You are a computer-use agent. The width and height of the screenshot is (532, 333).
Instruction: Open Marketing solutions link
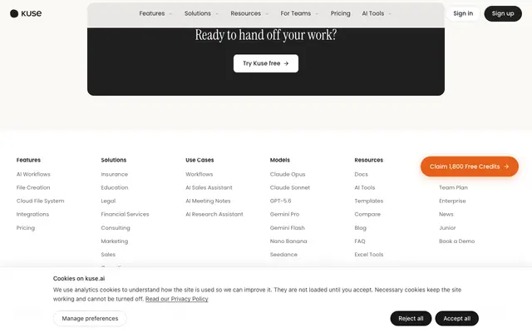click(115, 241)
